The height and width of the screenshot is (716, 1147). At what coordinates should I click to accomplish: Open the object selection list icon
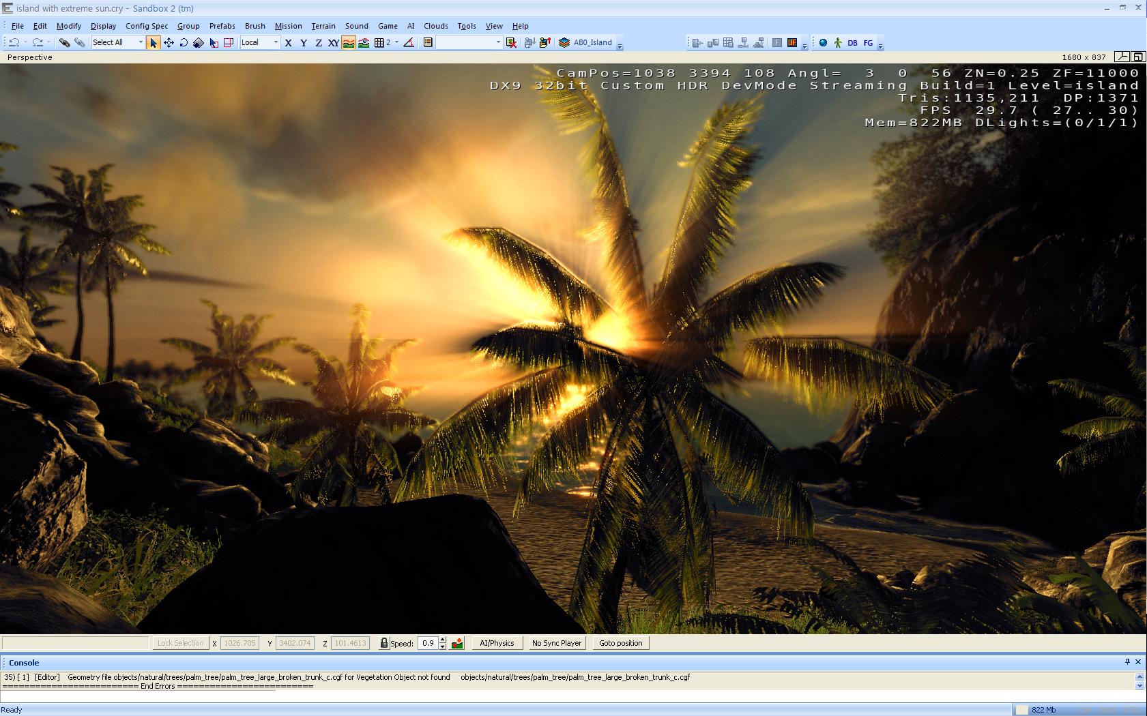[428, 42]
